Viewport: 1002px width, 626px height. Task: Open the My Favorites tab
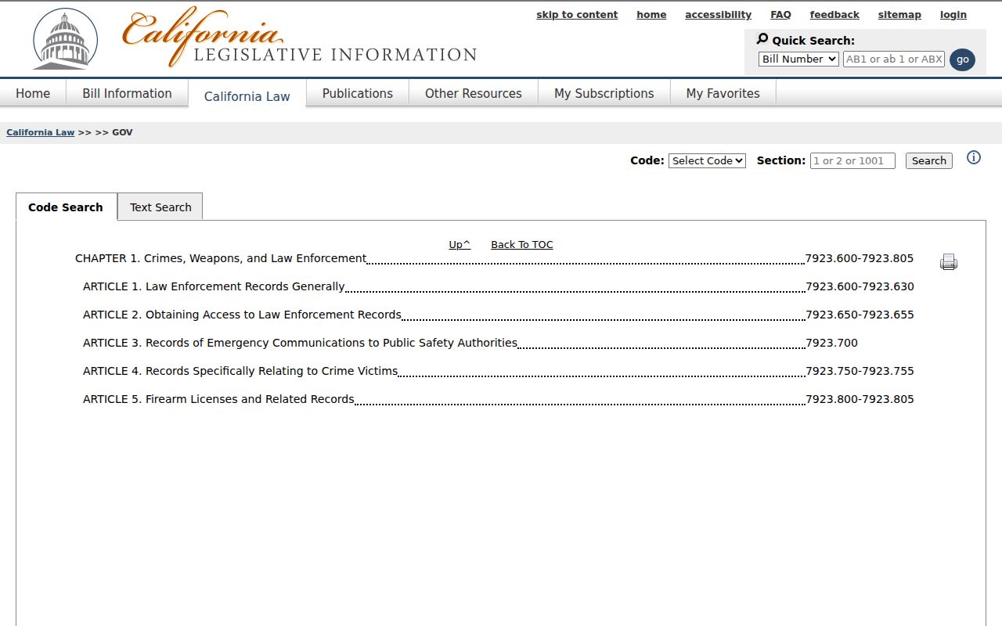click(723, 93)
